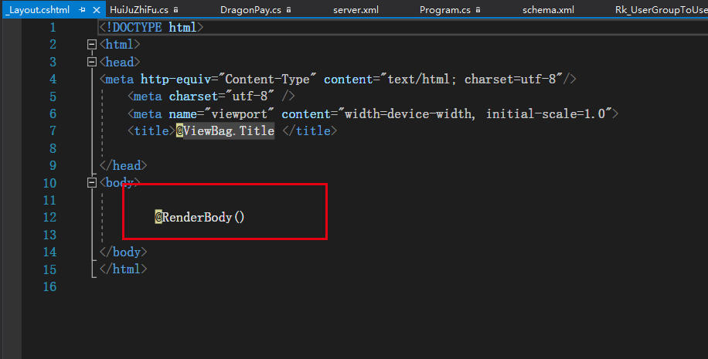Image resolution: width=708 pixels, height=359 pixels.
Task: Collapse the <head> code region
Action: pyautogui.click(x=93, y=63)
